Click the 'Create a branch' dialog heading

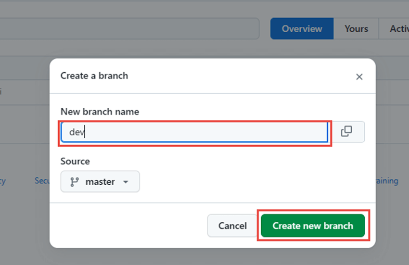pos(94,76)
